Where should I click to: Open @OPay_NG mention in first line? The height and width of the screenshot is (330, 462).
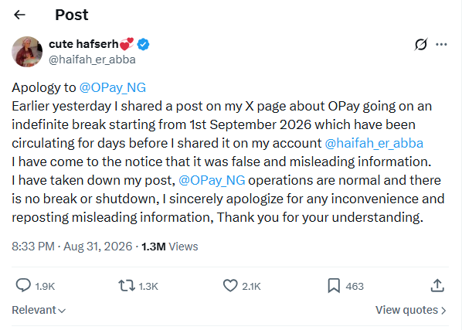click(x=113, y=88)
